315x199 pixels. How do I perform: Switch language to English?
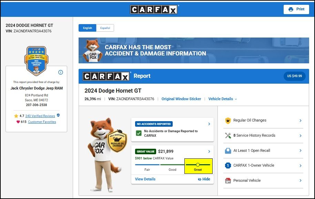88,28
